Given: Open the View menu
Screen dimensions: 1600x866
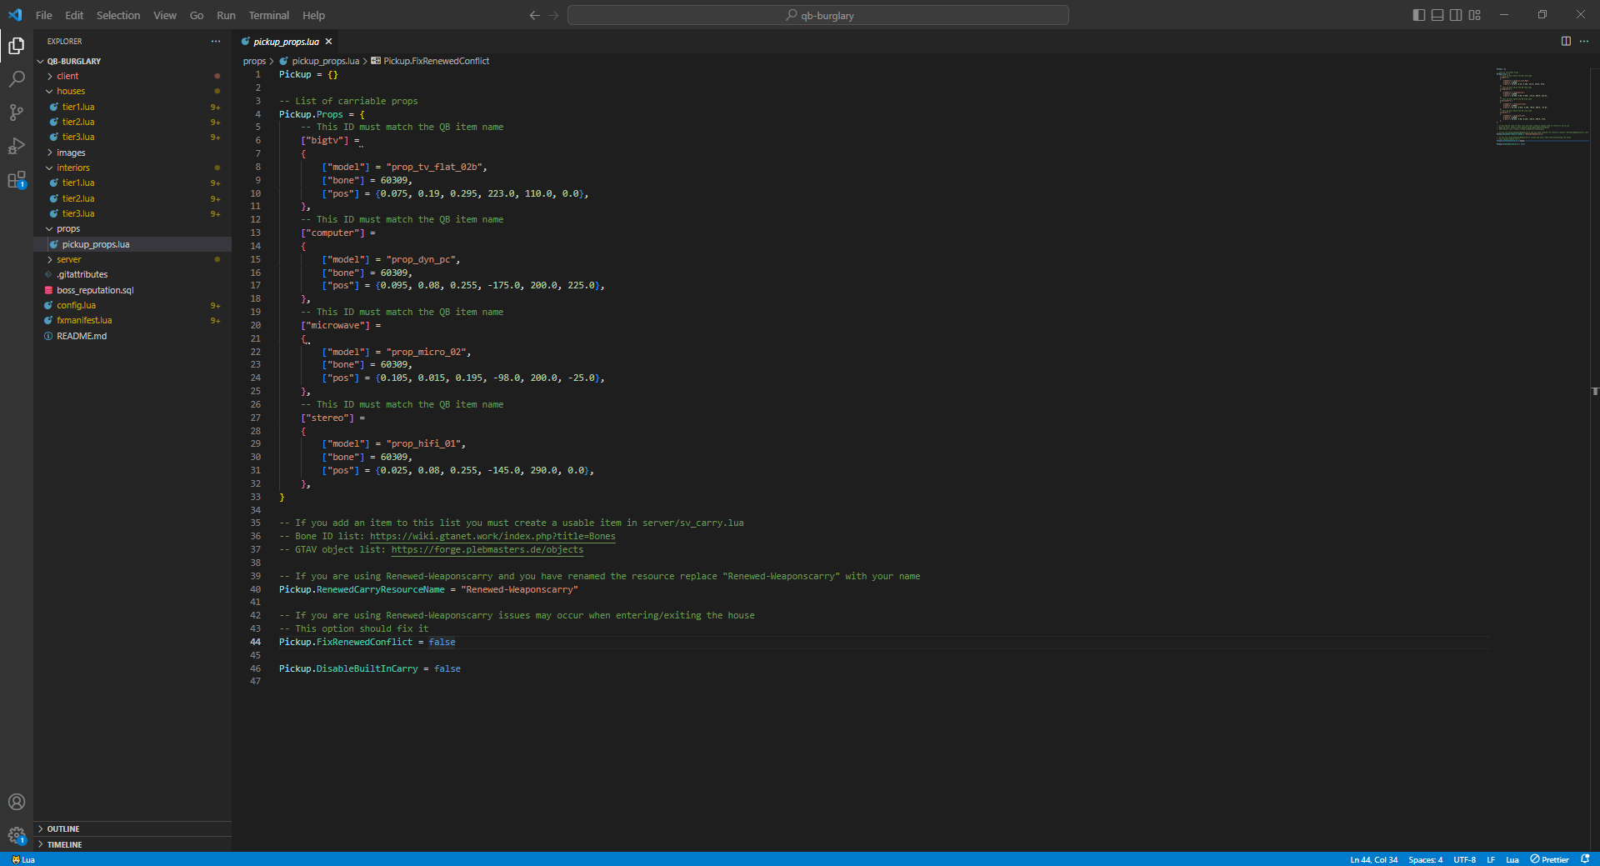Looking at the screenshot, I should click(165, 15).
